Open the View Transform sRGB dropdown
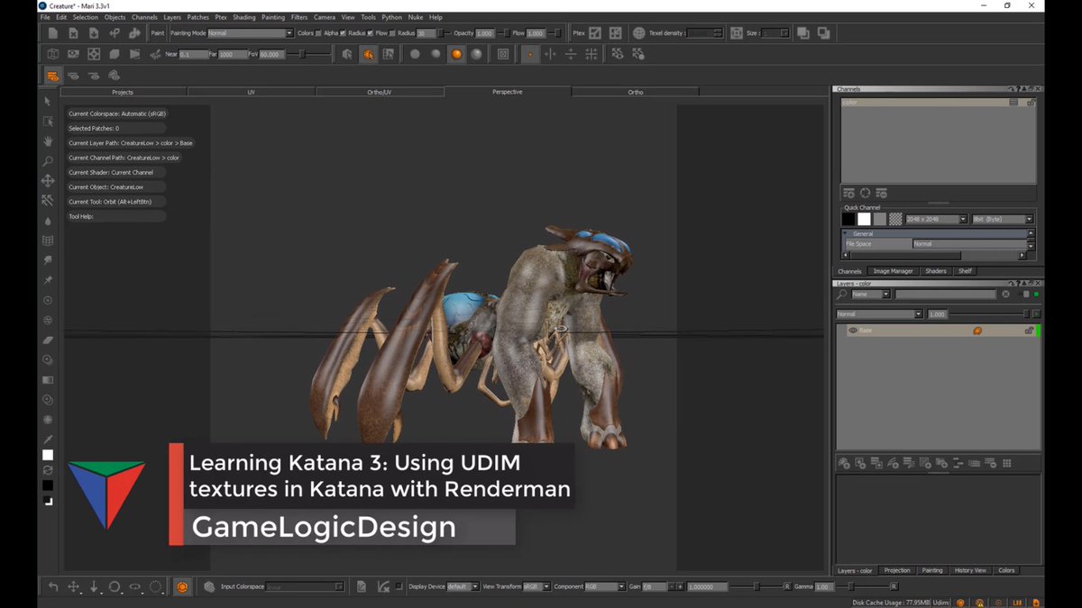 click(x=537, y=586)
